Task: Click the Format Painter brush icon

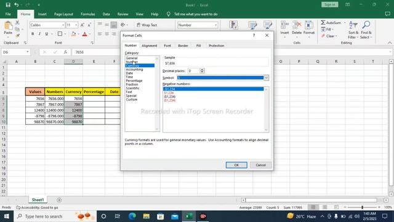Action: [x=17, y=36]
